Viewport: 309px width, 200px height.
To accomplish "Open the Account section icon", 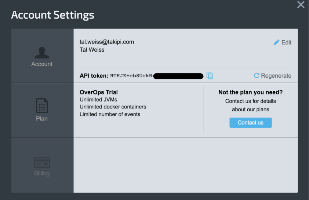I will point(42,53).
